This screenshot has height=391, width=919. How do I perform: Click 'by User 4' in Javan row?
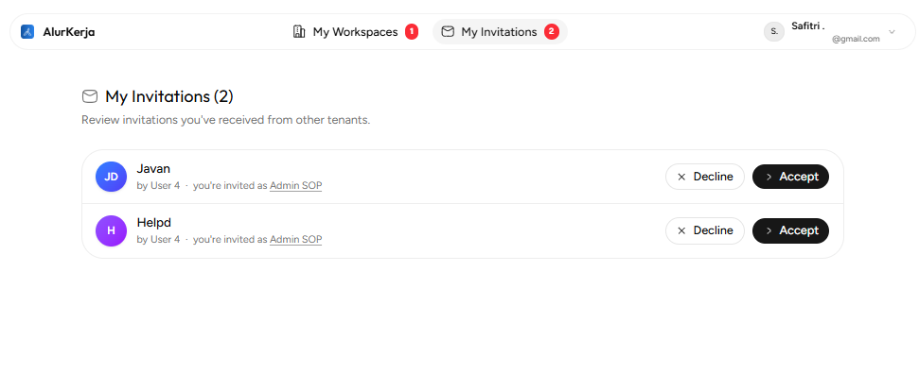tap(158, 186)
